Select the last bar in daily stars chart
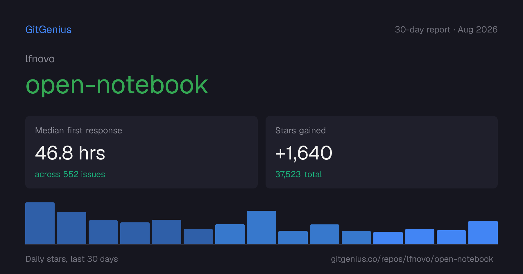The image size is (523, 274). [483, 232]
